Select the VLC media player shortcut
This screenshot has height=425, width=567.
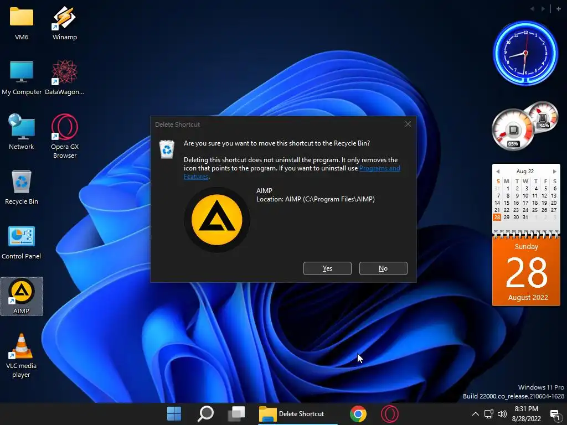(x=22, y=356)
